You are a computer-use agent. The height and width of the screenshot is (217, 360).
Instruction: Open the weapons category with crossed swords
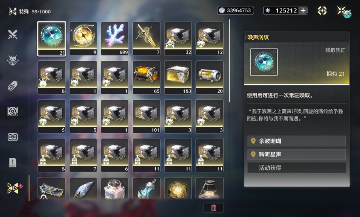(13, 35)
